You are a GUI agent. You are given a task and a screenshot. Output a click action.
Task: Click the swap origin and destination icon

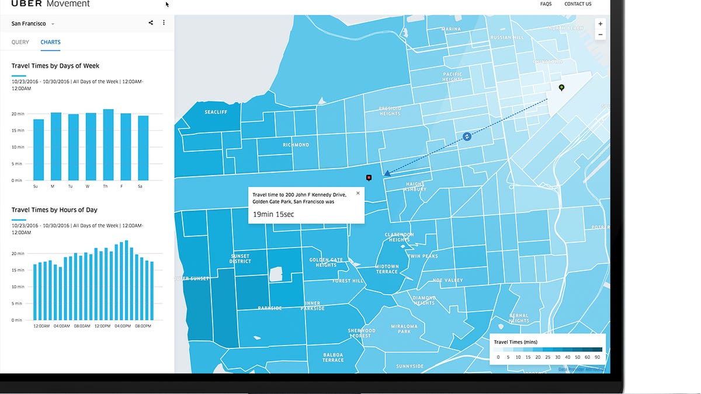click(x=467, y=137)
